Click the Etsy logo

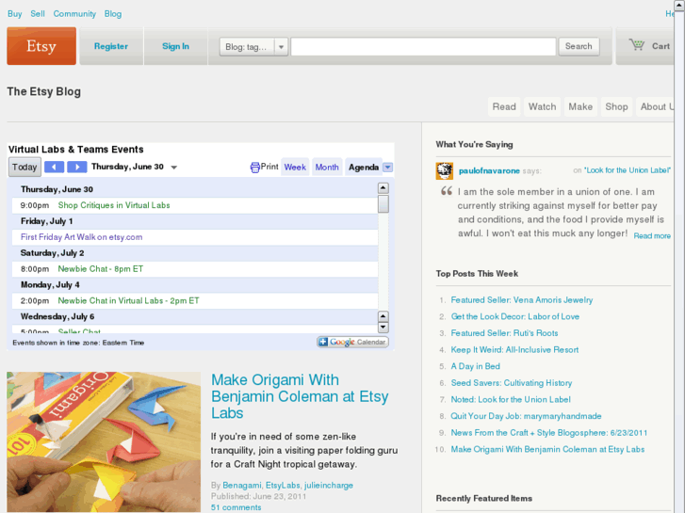(41, 46)
